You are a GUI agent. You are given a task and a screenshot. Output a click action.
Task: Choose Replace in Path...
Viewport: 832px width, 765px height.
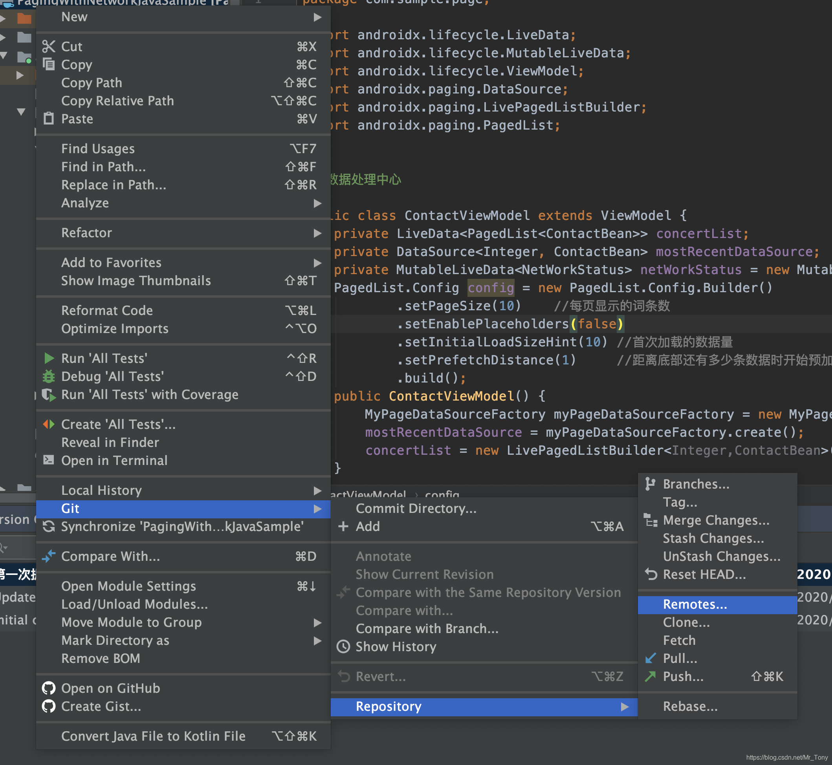tap(183, 185)
